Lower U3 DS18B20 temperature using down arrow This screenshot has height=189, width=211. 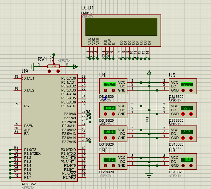(x=113, y=138)
